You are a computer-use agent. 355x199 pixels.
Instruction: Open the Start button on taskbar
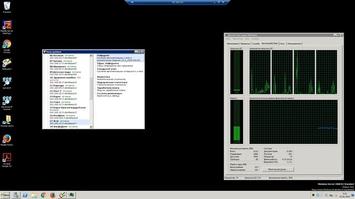coord(5,195)
